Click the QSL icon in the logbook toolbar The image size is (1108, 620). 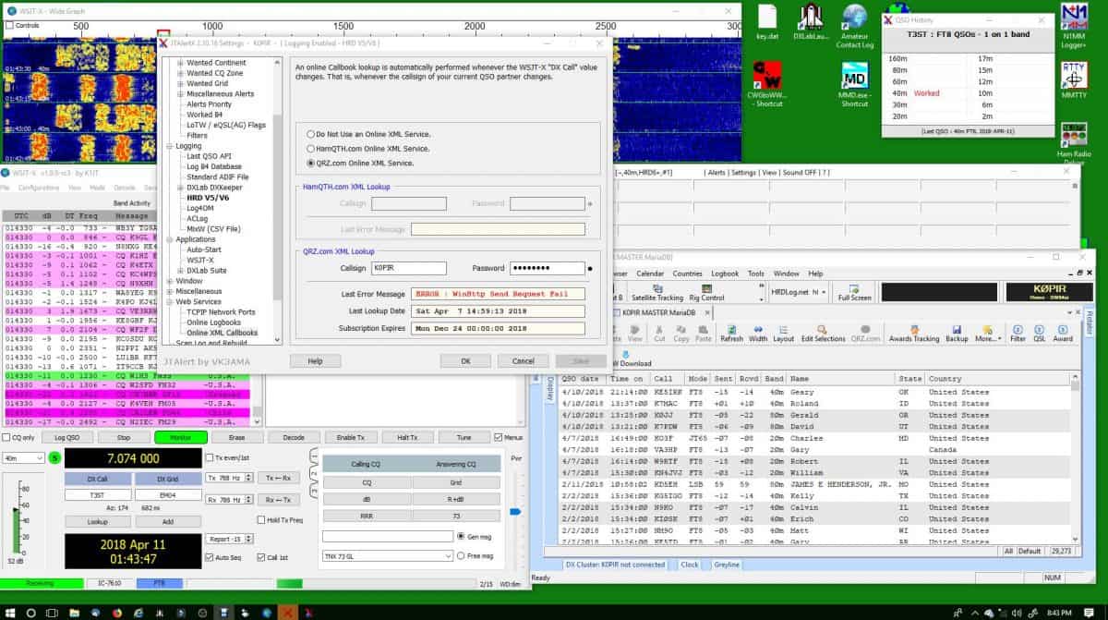tap(1040, 333)
